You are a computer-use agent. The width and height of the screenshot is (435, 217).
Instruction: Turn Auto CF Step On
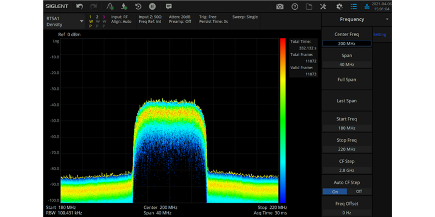(334, 191)
